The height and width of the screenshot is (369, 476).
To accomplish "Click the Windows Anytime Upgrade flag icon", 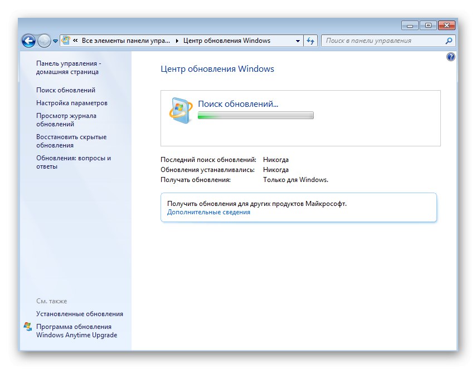I will (28, 327).
